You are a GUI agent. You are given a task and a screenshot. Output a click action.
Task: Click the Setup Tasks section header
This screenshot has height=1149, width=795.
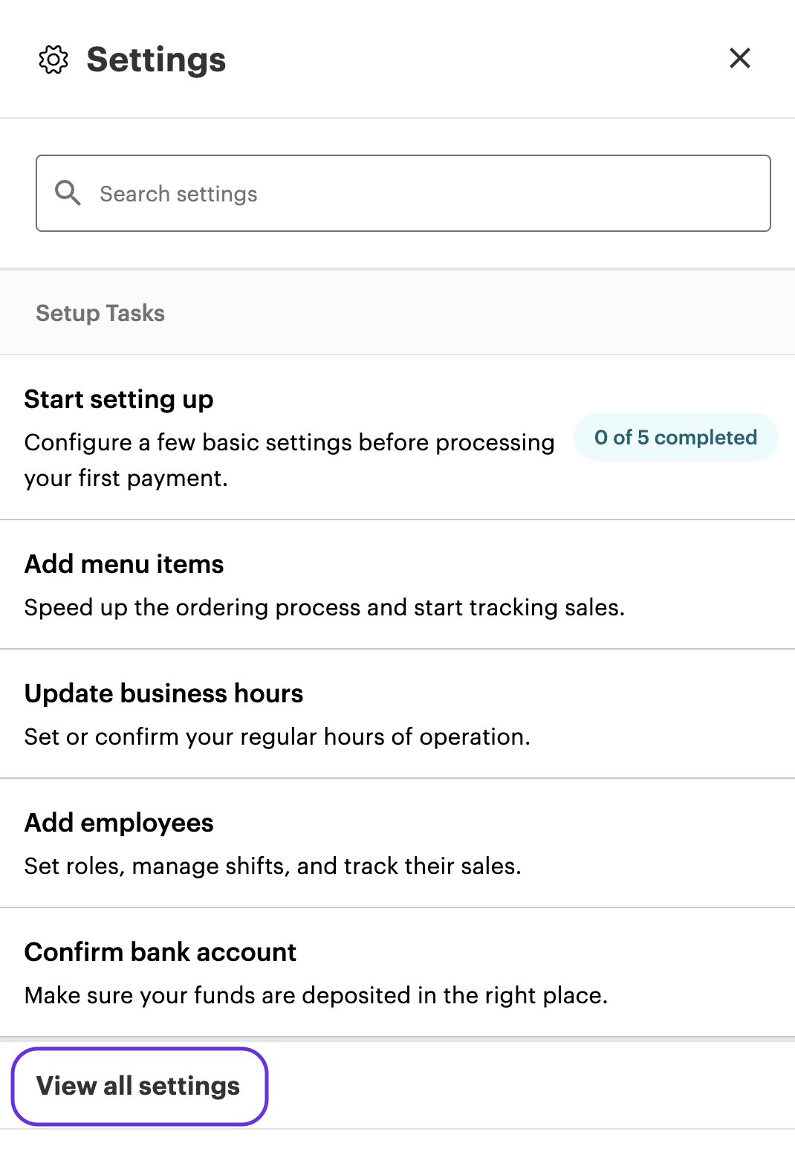(x=100, y=313)
